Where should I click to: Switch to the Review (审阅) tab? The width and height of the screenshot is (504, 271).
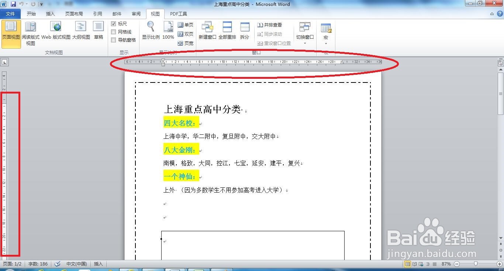pyautogui.click(x=136, y=14)
